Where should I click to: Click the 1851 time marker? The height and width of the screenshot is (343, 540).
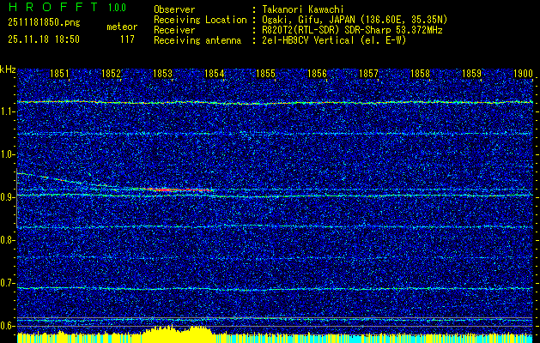tap(60, 75)
